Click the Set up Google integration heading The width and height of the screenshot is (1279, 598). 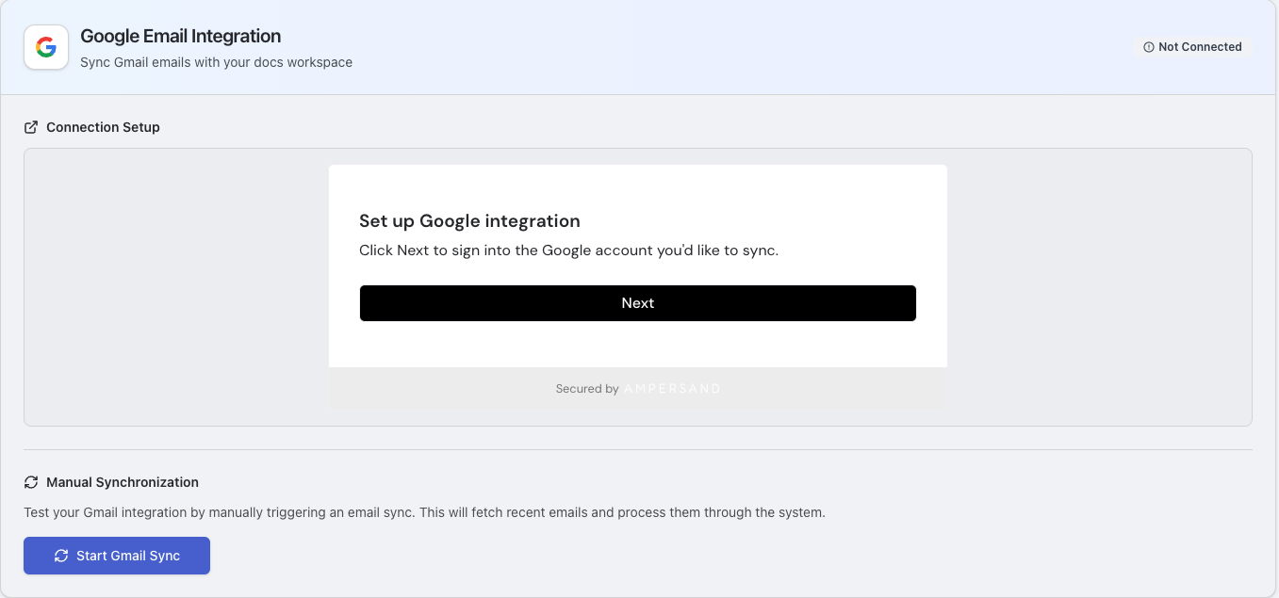pyautogui.click(x=469, y=220)
